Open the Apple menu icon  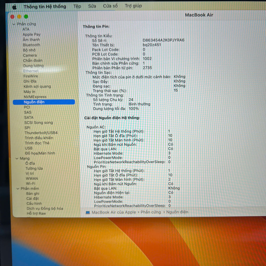14,7
